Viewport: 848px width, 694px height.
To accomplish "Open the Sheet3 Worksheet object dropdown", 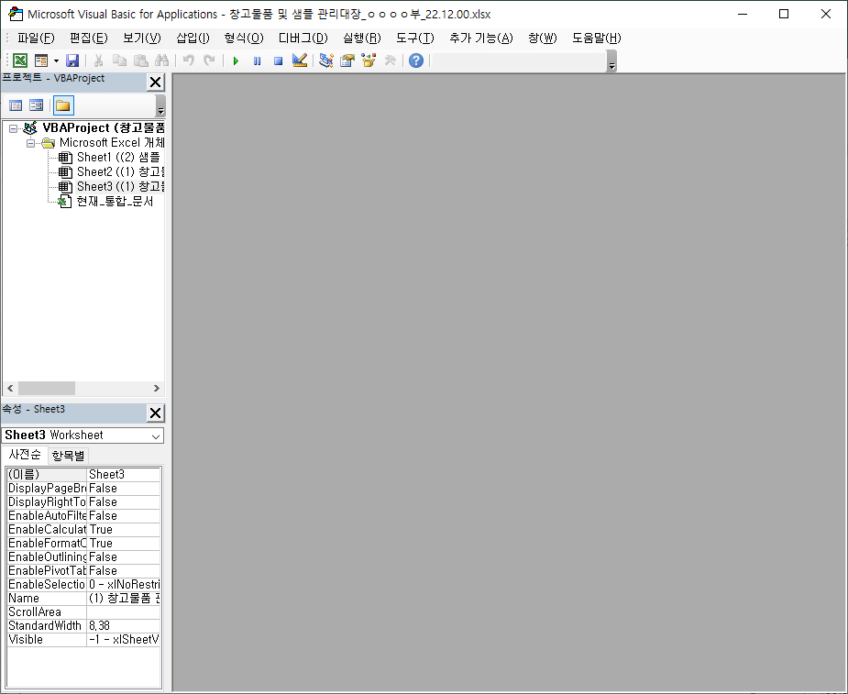I will click(x=156, y=436).
